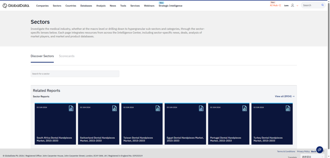
Task: Click View all (8934) link
Action: (285, 96)
